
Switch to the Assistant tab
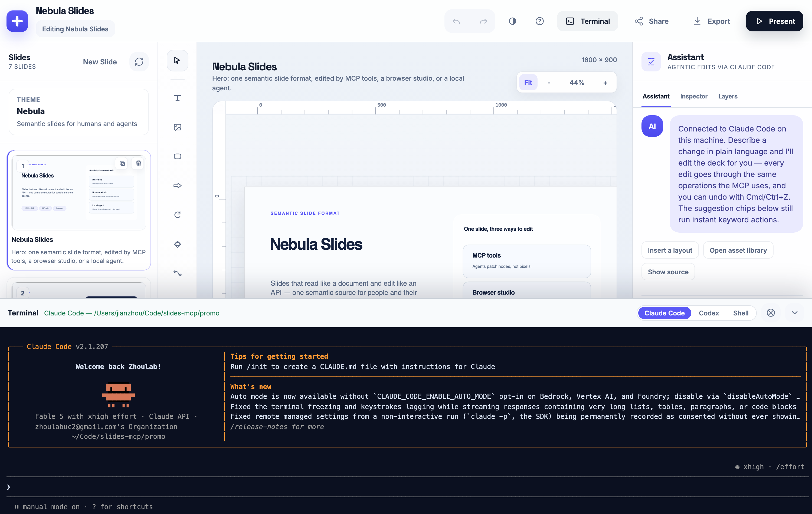click(656, 96)
